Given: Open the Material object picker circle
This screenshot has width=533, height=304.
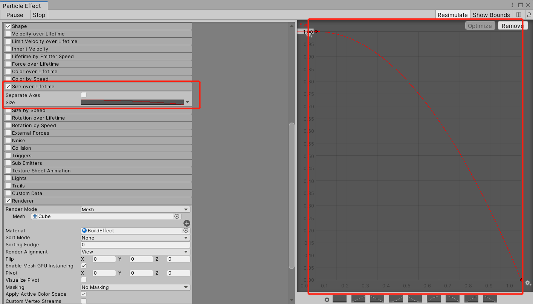Looking at the screenshot, I should 186,230.
